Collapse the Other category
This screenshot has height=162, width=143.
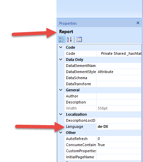(x=61, y=133)
